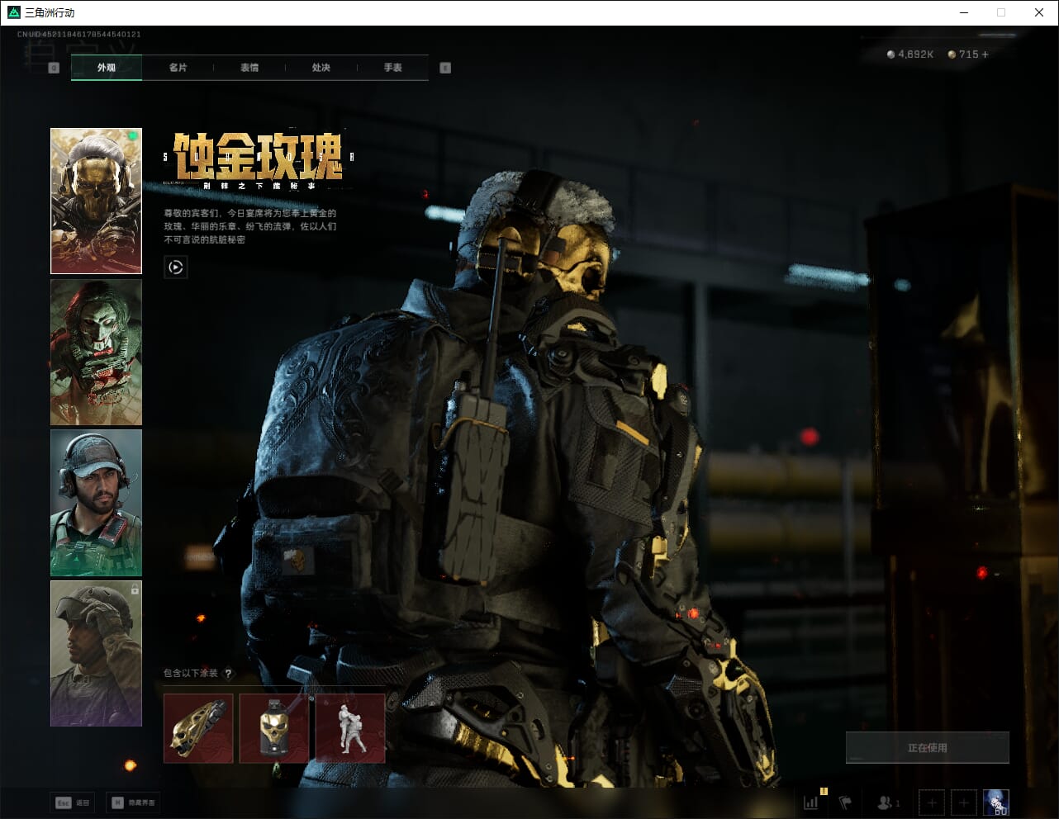Select the gold skull grenade canister item

coord(274,728)
